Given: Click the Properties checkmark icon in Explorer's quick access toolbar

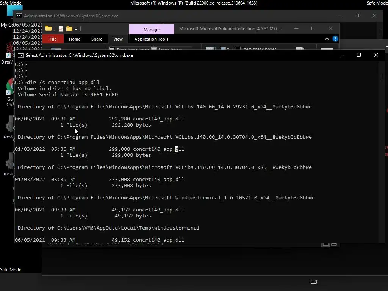Looking at the screenshot, I should [61, 29].
